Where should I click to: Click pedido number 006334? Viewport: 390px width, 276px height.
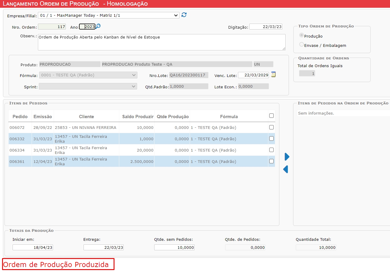tap(17, 150)
